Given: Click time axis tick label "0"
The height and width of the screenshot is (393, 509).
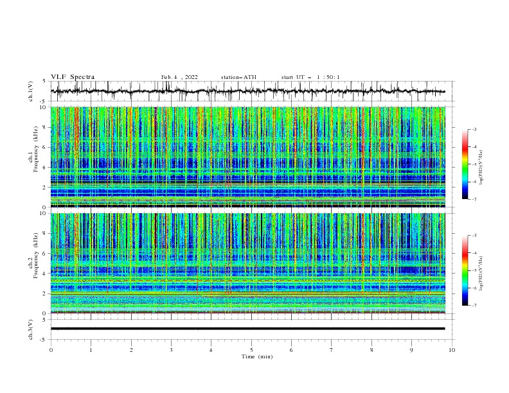Looking at the screenshot, I should coord(51,350).
